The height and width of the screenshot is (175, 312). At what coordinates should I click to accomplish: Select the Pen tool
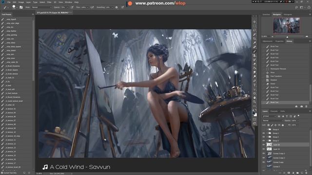click(x=254, y=81)
